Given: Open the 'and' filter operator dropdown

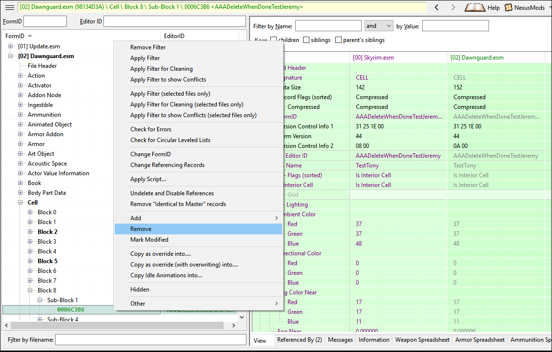Looking at the screenshot, I should point(379,26).
